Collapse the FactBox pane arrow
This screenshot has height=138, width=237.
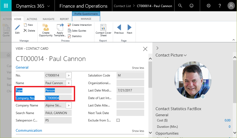(157, 48)
